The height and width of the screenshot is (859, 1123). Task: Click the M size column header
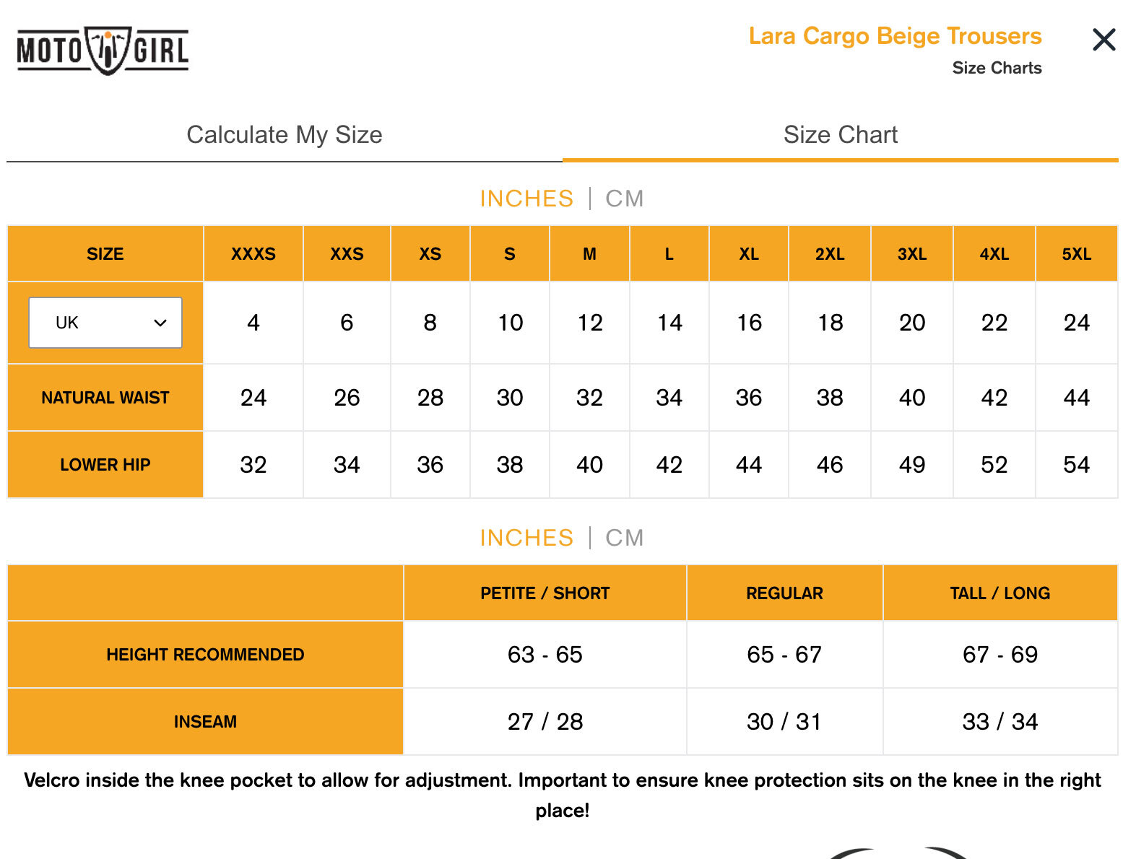coord(589,254)
